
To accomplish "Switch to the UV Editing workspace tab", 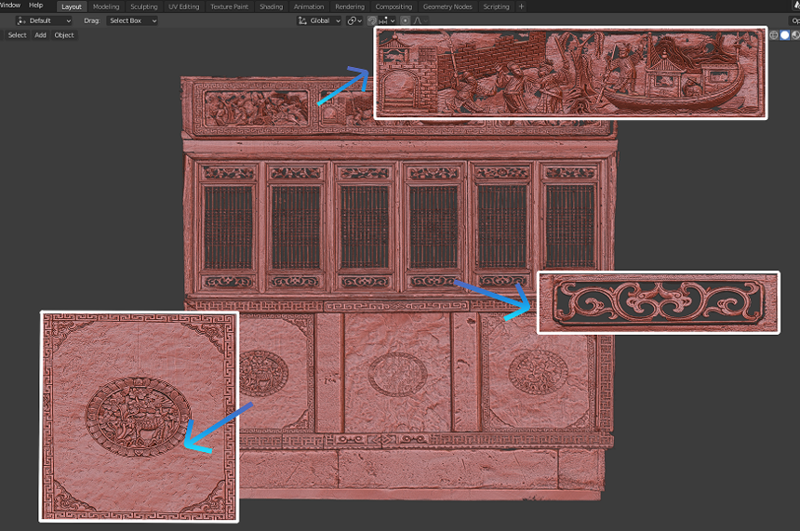I will point(183,7).
